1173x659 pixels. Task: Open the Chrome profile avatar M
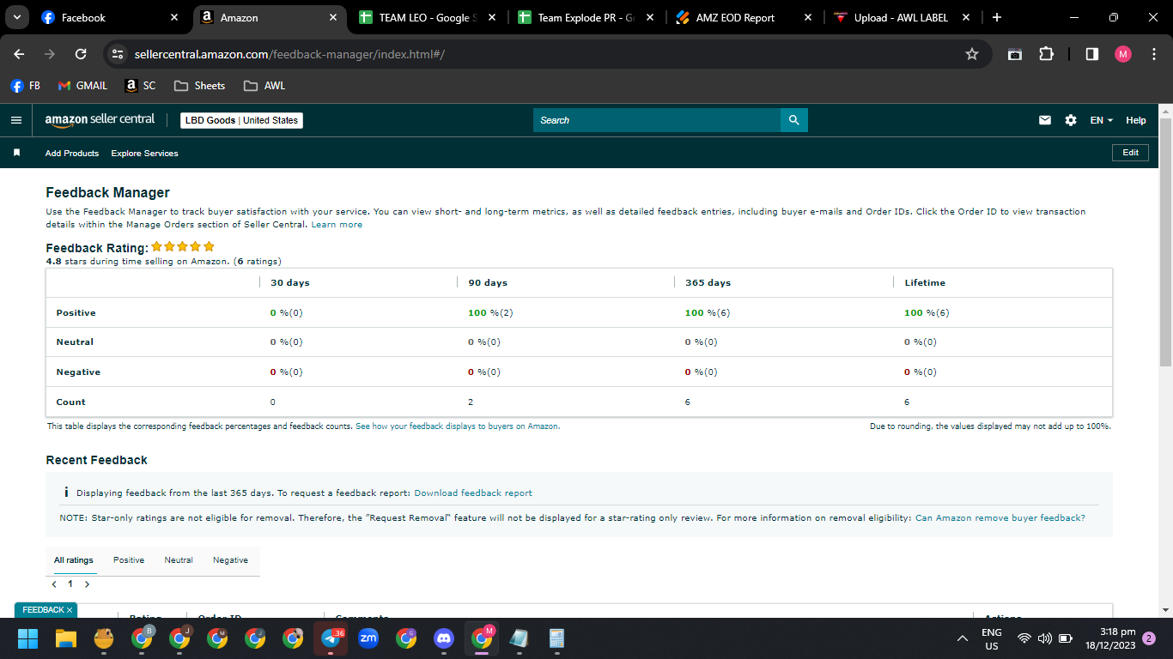(1123, 54)
